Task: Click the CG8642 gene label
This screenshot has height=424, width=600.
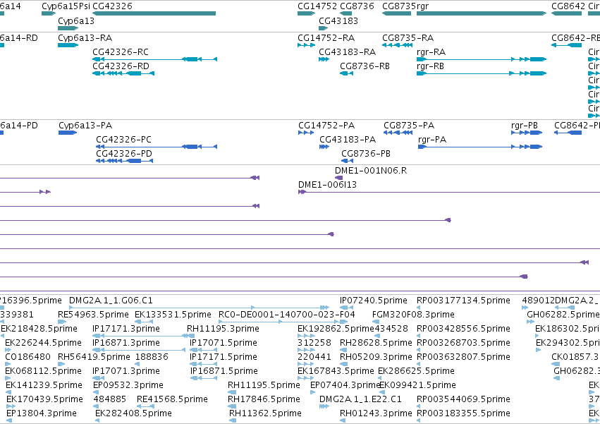Action: click(568, 6)
